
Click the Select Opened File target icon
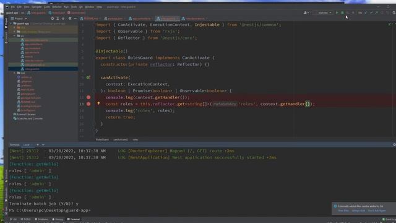(52, 19)
